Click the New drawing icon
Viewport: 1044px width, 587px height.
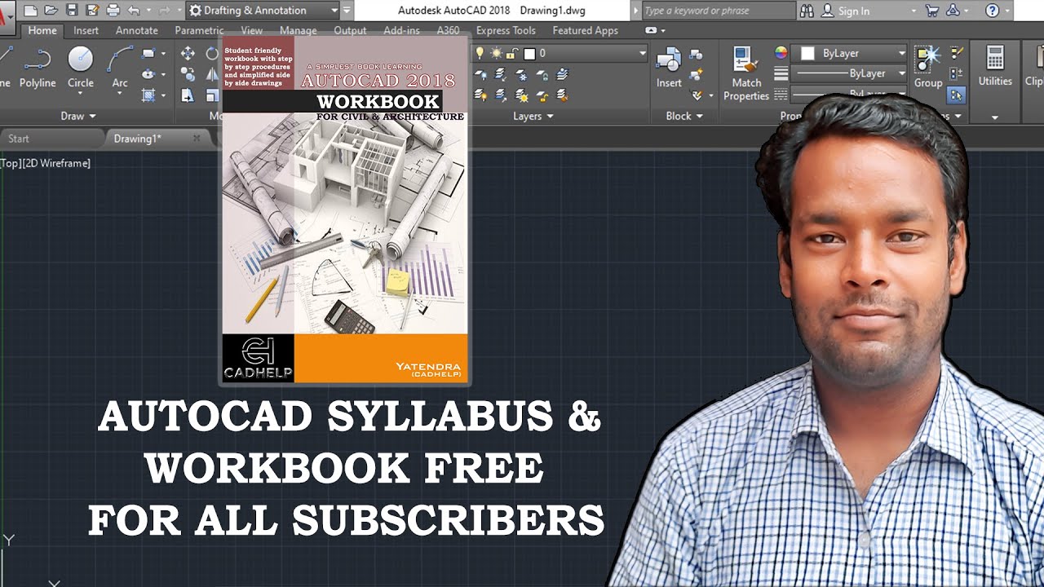[x=30, y=11]
